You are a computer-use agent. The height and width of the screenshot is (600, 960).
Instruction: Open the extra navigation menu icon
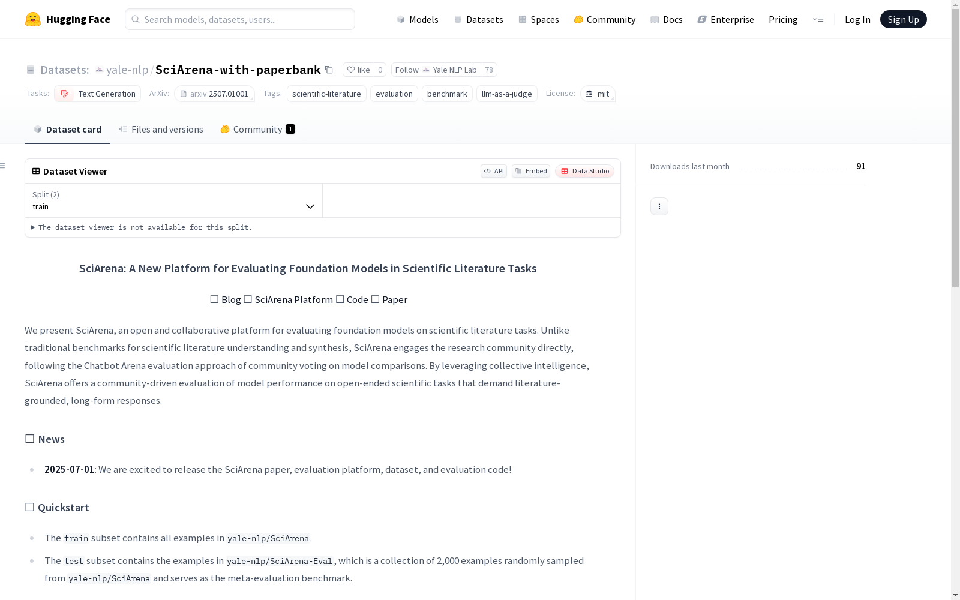point(818,19)
